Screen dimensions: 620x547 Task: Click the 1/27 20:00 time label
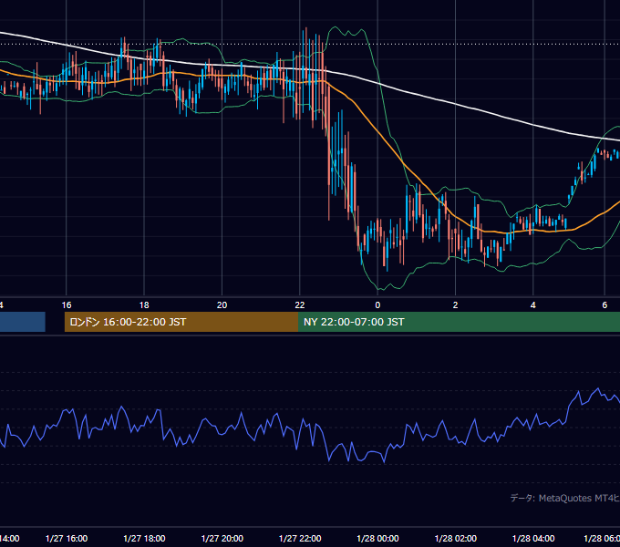[222, 538]
